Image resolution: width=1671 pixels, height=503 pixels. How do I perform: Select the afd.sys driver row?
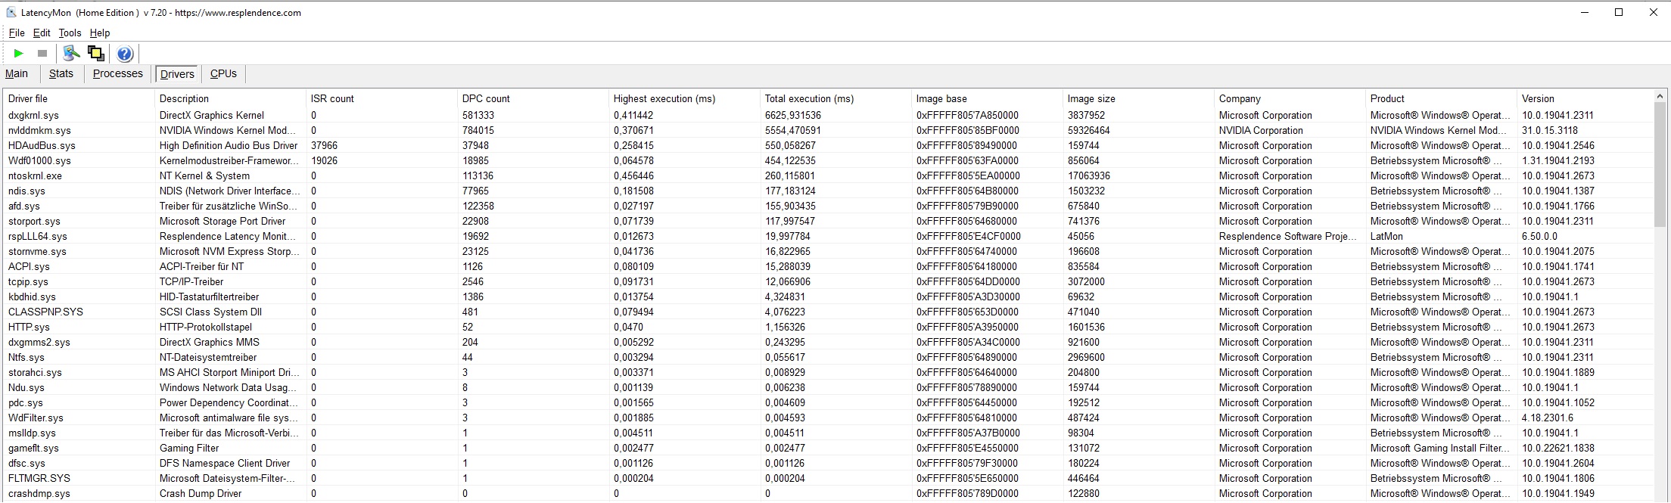pyautogui.click(x=829, y=206)
